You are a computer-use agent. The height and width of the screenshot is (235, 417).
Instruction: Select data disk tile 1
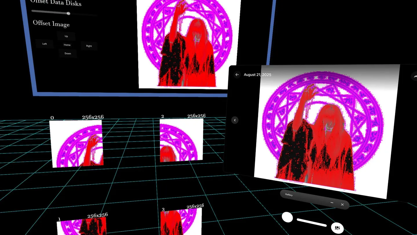[x=82, y=226]
